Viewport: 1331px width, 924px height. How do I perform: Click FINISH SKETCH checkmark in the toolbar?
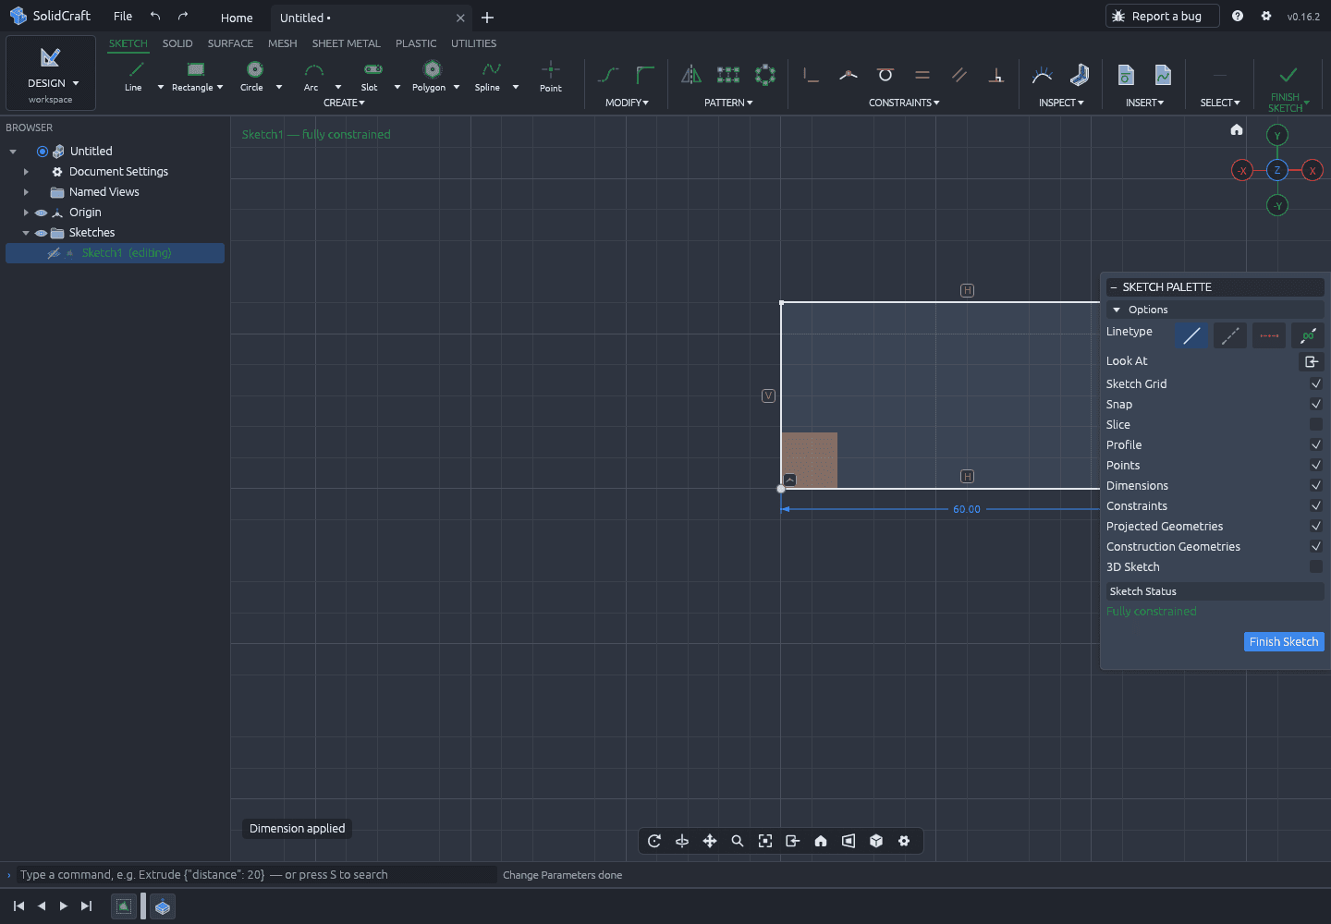click(1288, 75)
